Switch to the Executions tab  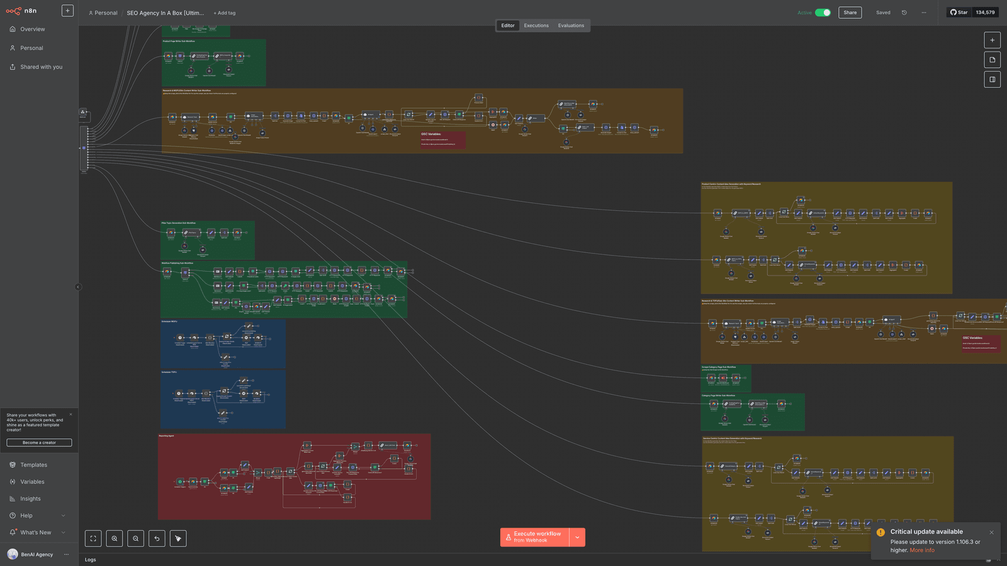coord(536,26)
